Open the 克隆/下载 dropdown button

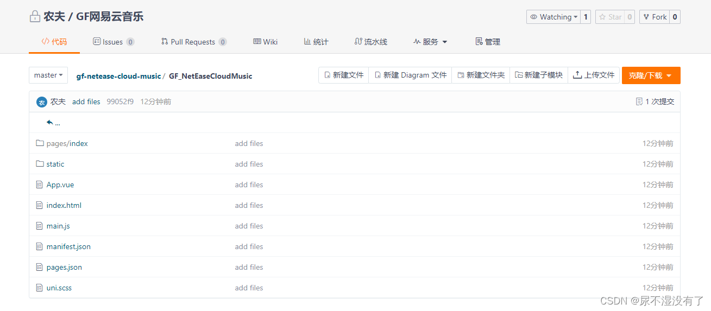[651, 75]
